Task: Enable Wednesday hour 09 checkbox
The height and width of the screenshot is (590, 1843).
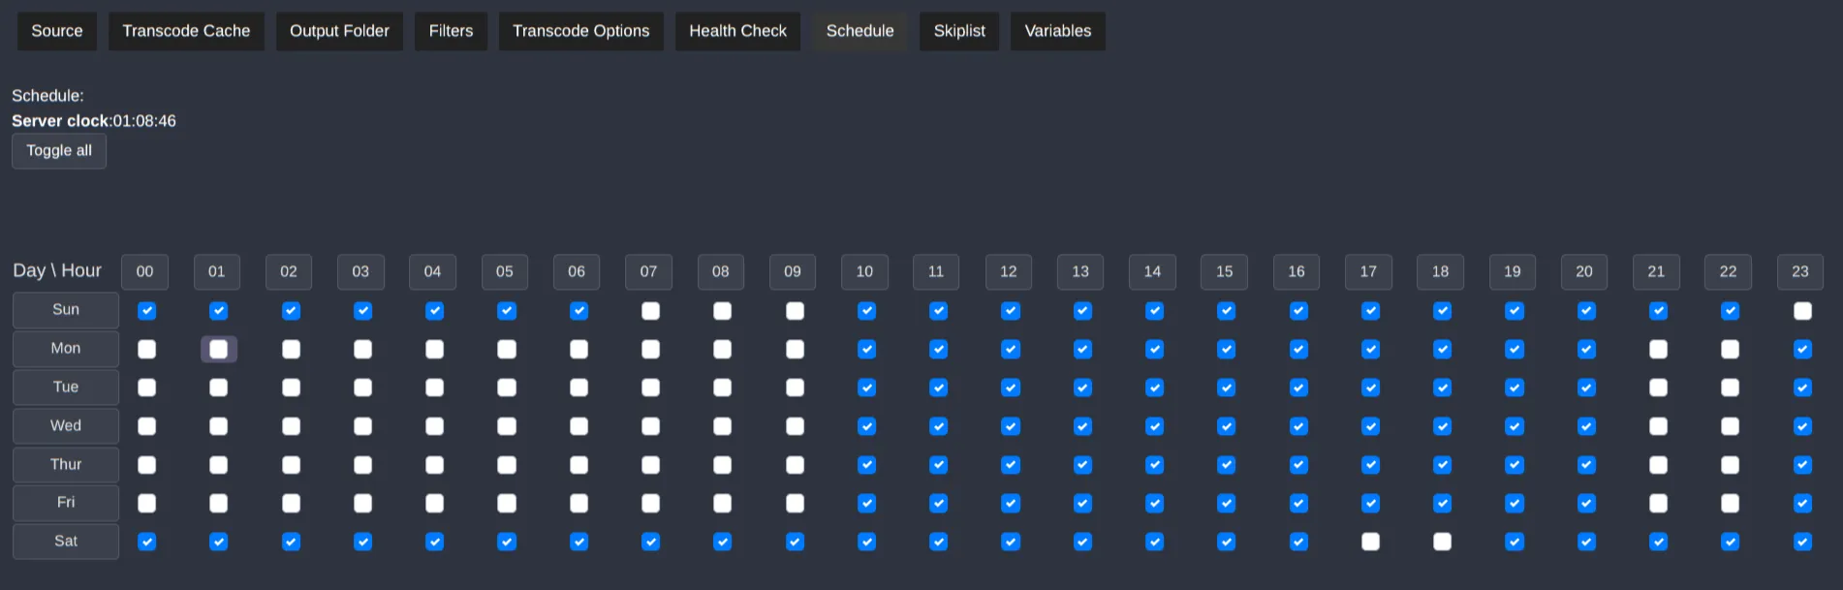Action: point(795,426)
